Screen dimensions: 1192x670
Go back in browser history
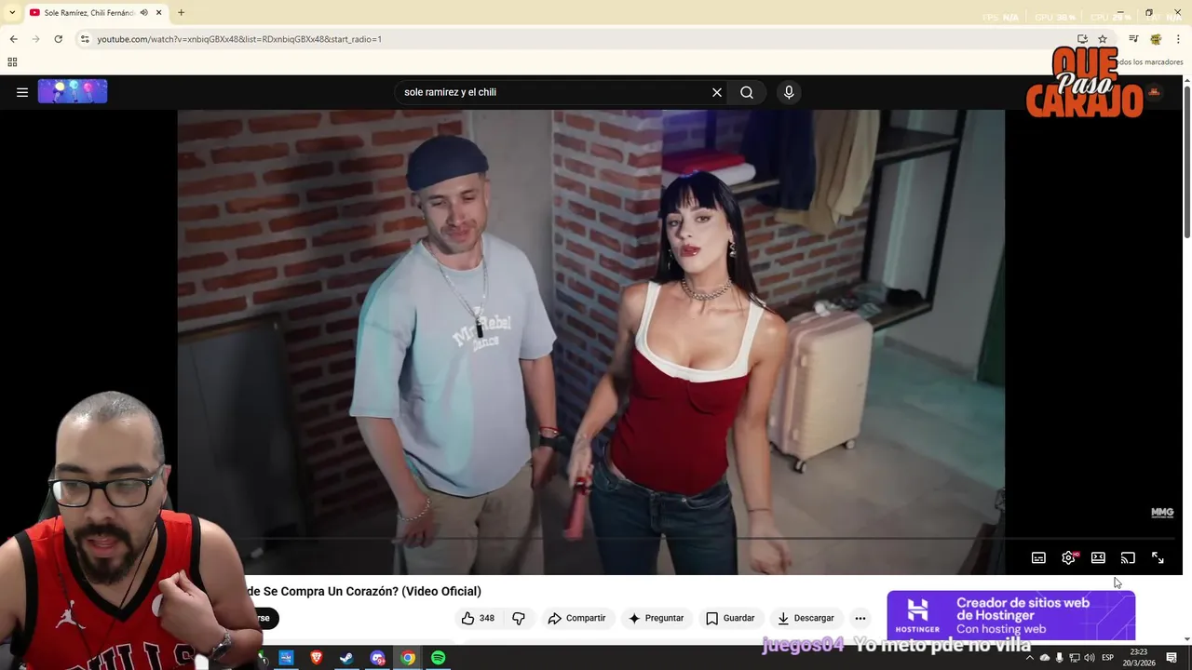(13, 39)
